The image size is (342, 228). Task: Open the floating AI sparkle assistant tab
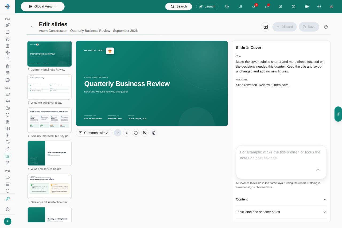click(338, 114)
